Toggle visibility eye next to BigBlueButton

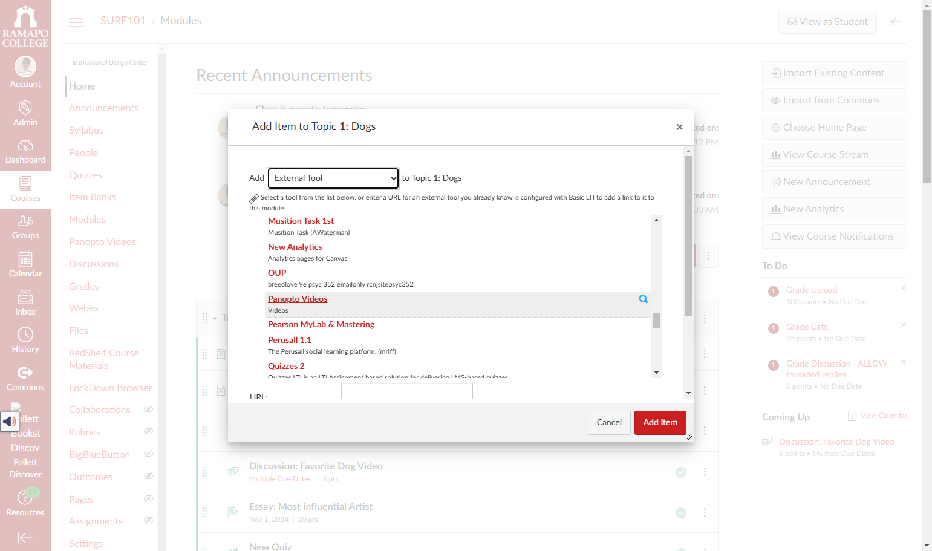point(148,454)
